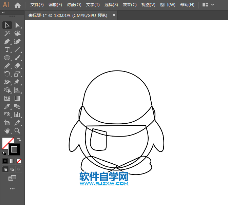Click the Stroke color swatch
Screen dimensions: 228x205
[14, 149]
